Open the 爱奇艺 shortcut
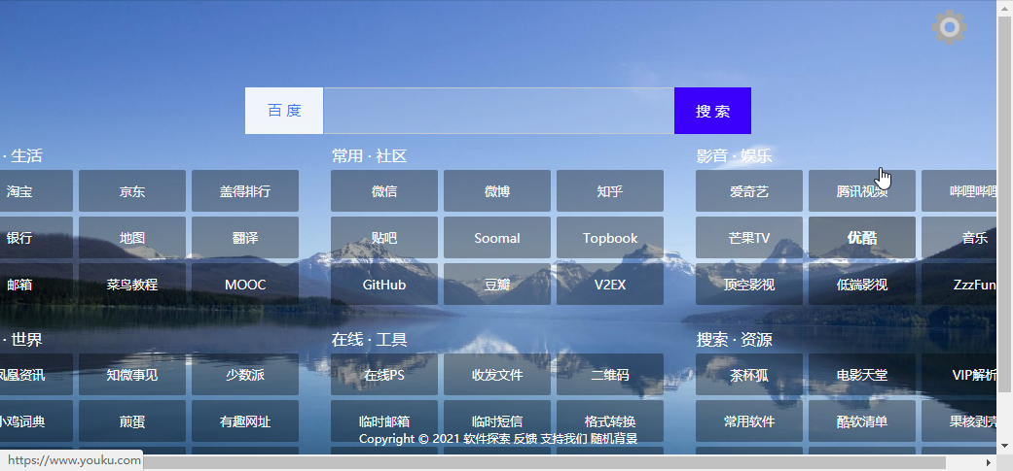The width and height of the screenshot is (1013, 471). [x=748, y=190]
